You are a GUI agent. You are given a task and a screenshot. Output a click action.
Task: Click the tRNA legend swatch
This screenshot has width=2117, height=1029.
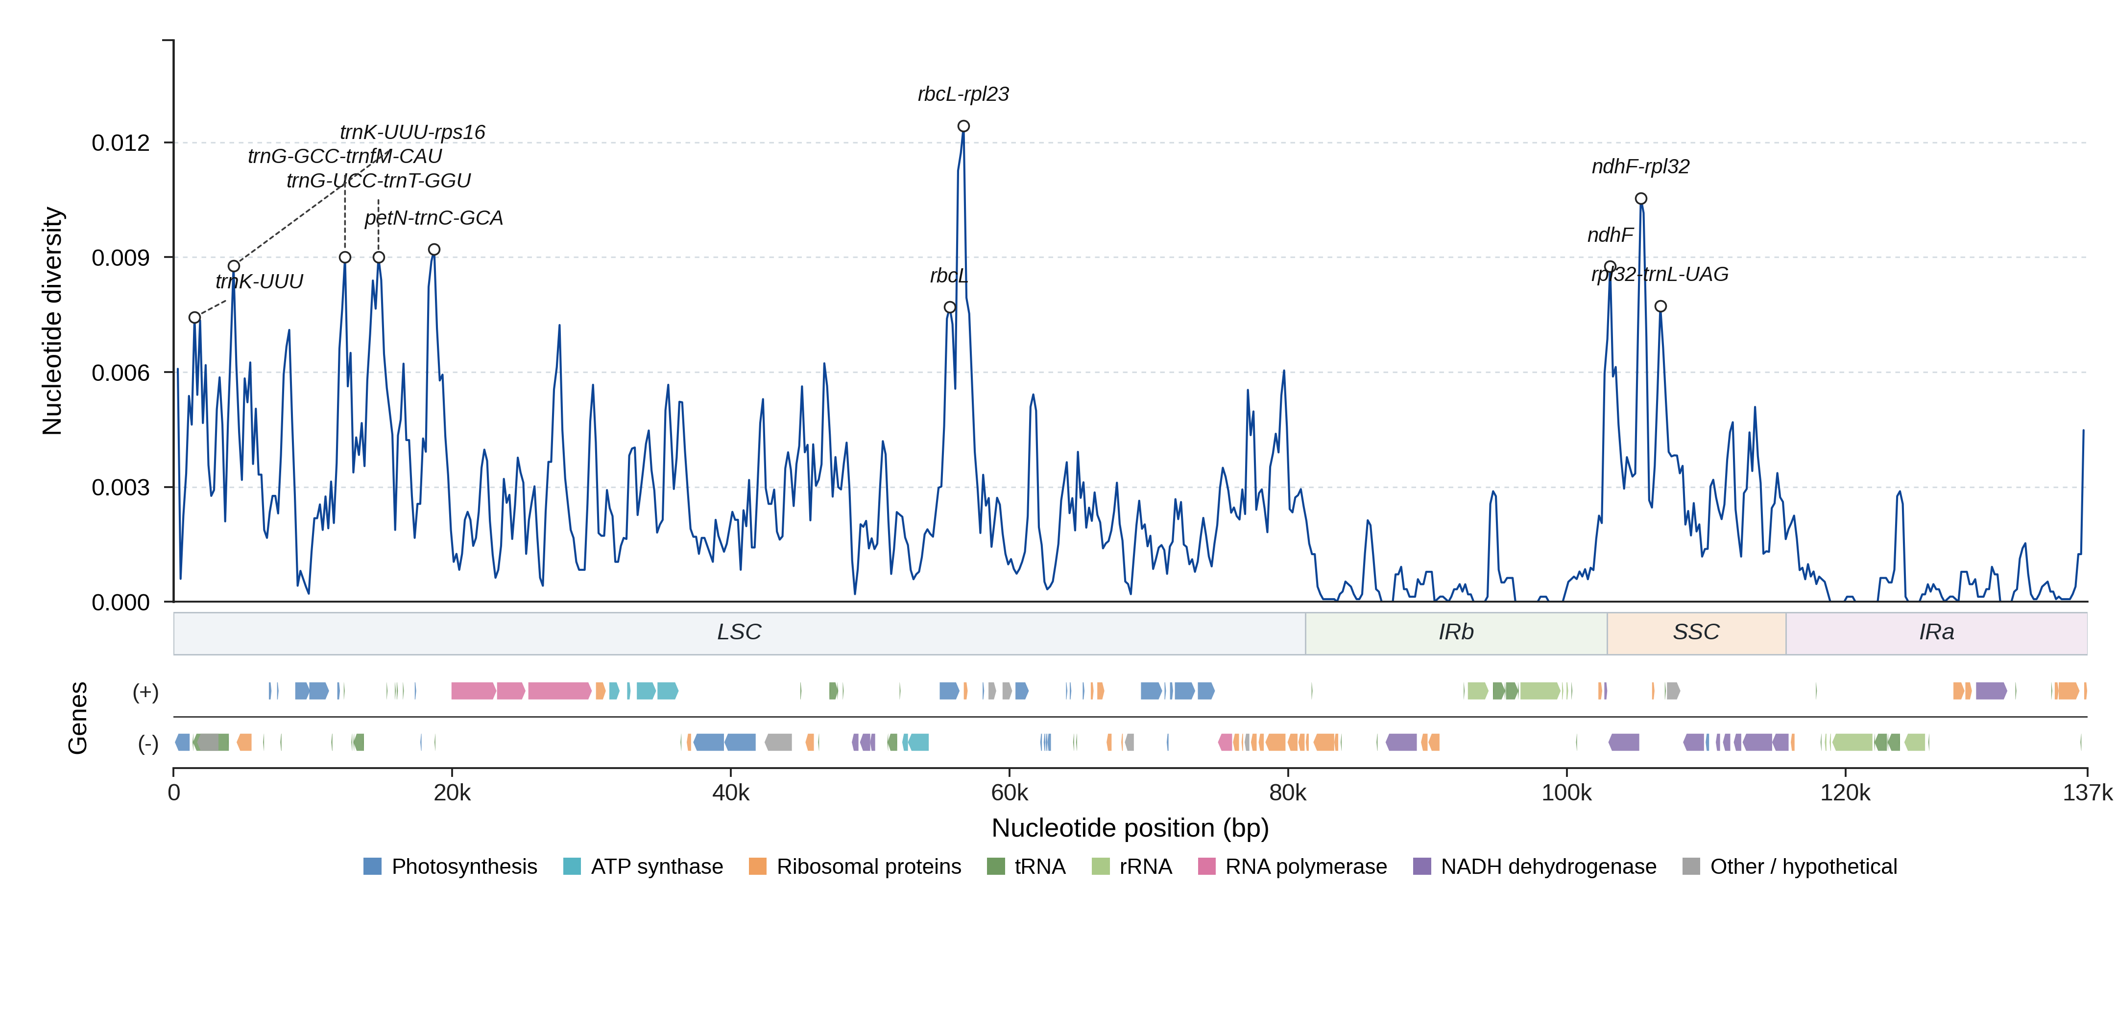(995, 866)
